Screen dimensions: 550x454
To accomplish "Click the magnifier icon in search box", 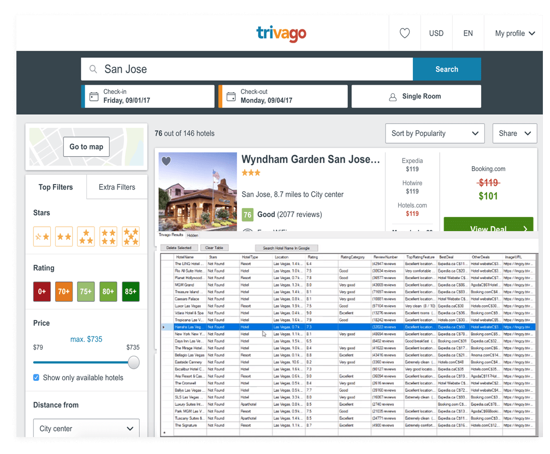I will [x=93, y=69].
